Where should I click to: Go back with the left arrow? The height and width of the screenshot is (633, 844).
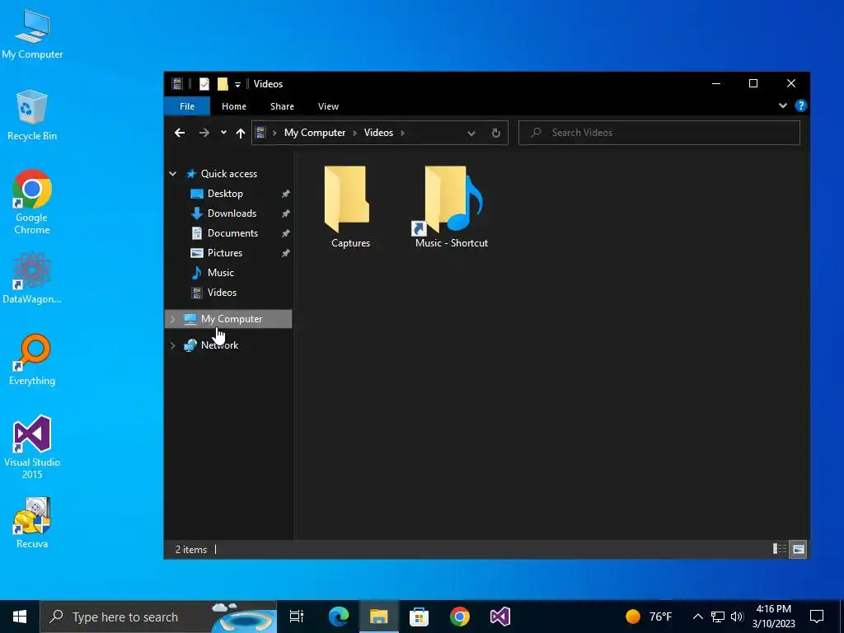point(180,133)
